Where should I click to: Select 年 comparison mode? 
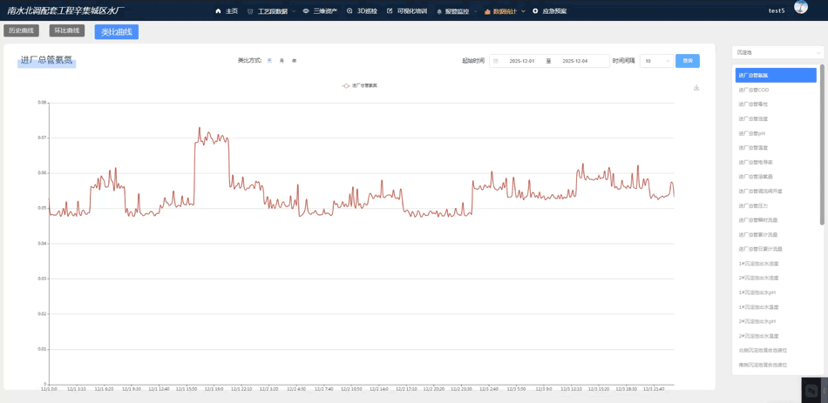tap(295, 61)
